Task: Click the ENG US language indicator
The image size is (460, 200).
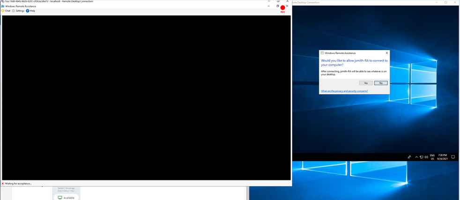Action: coord(432,157)
